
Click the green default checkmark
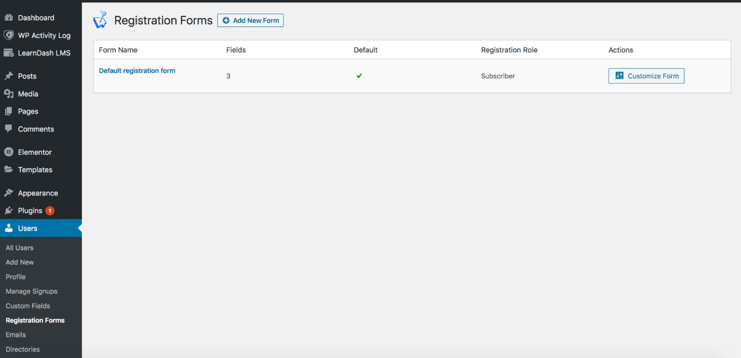point(359,76)
